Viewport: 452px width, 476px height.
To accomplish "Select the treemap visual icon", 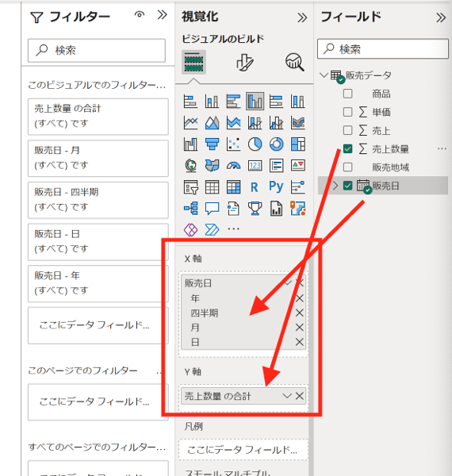I will 298,144.
